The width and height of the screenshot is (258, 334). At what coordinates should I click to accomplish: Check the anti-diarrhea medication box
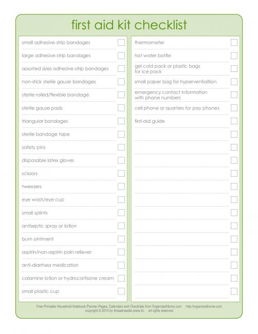[121, 265]
